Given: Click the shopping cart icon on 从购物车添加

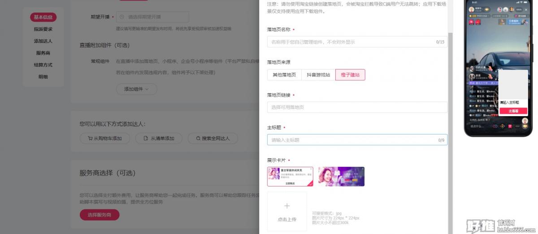Looking at the screenshot, I should point(90,139).
